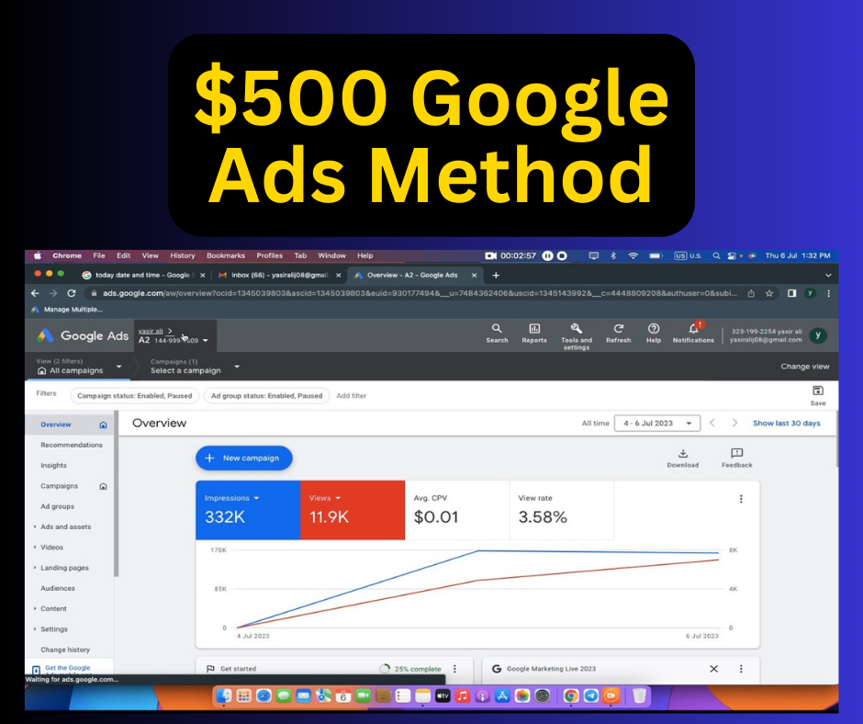Viewport: 863px width, 724px height.
Task: Select Insights in the sidebar
Action: (53, 465)
